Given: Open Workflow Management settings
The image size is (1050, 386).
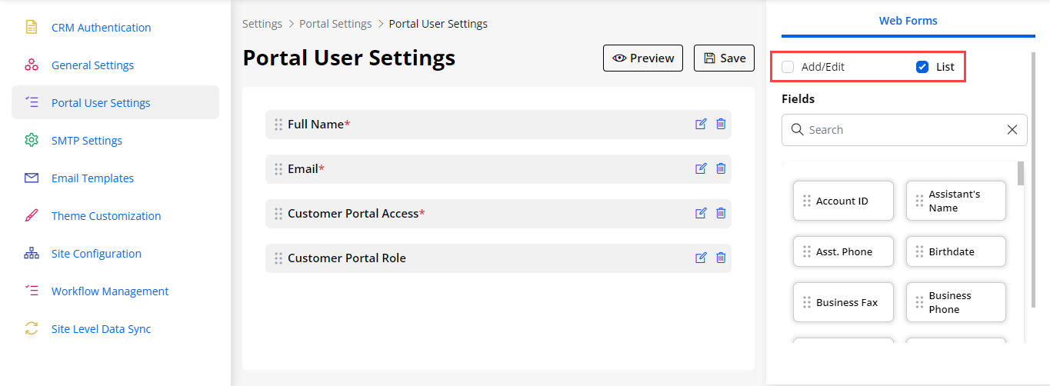Looking at the screenshot, I should [109, 291].
